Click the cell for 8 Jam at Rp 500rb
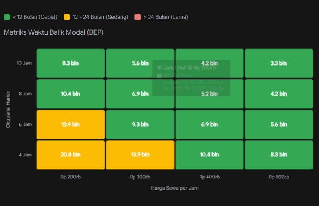319x206 pixels. click(278, 94)
